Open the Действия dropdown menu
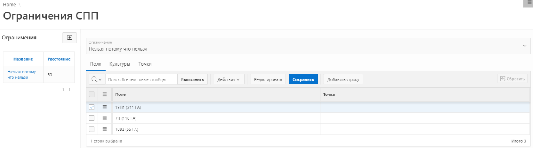This screenshot has width=533, height=148. pos(229,79)
